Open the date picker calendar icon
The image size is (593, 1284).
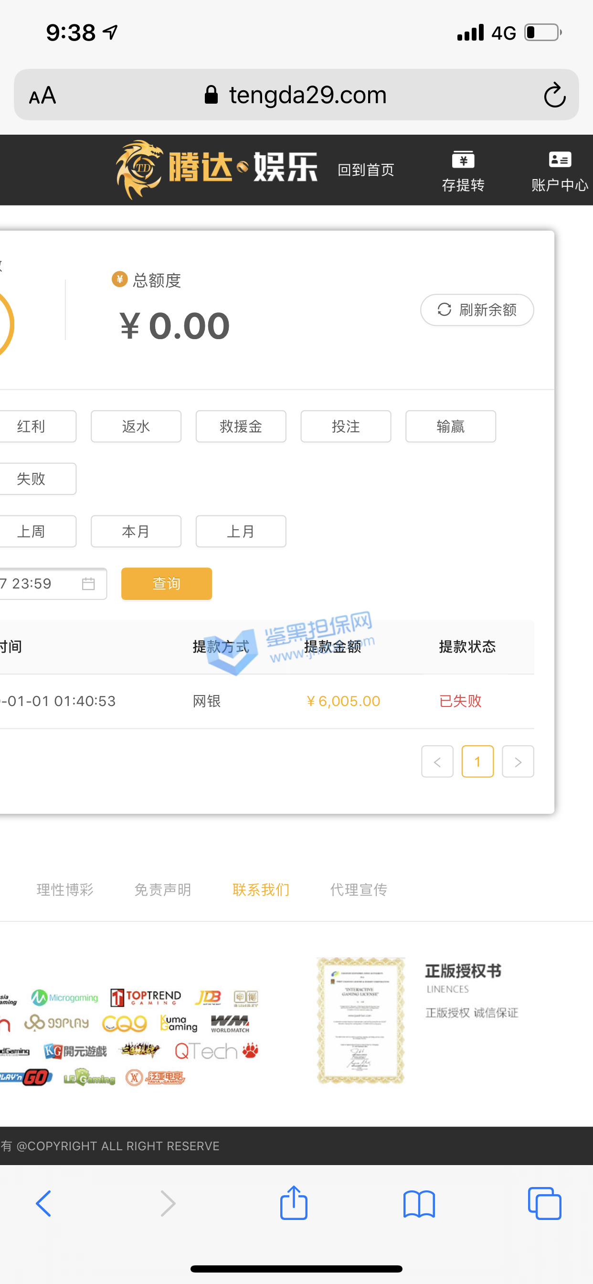[88, 583]
